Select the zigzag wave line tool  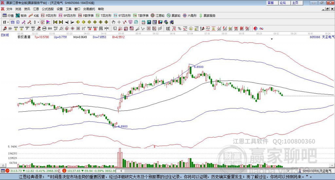pos(143,28)
